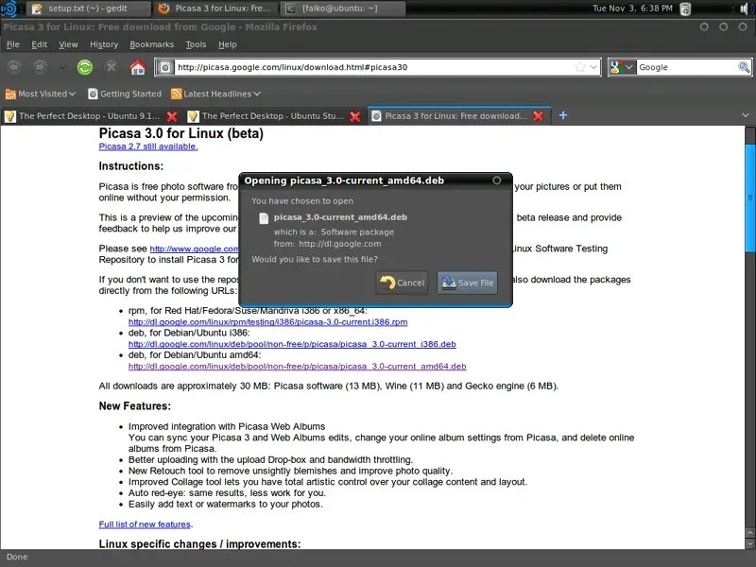Click the Ubuntu Studio logo in the top panel

pyautogui.click(x=9, y=9)
